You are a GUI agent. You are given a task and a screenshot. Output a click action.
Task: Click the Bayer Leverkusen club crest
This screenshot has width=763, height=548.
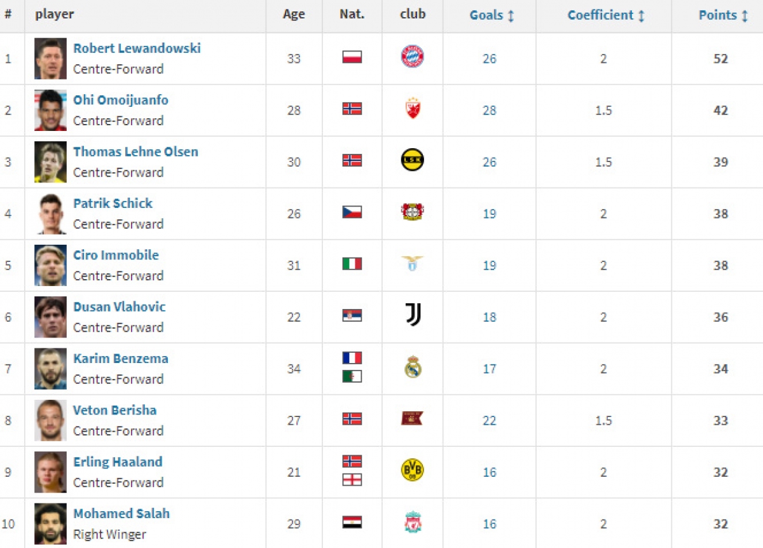(x=413, y=212)
